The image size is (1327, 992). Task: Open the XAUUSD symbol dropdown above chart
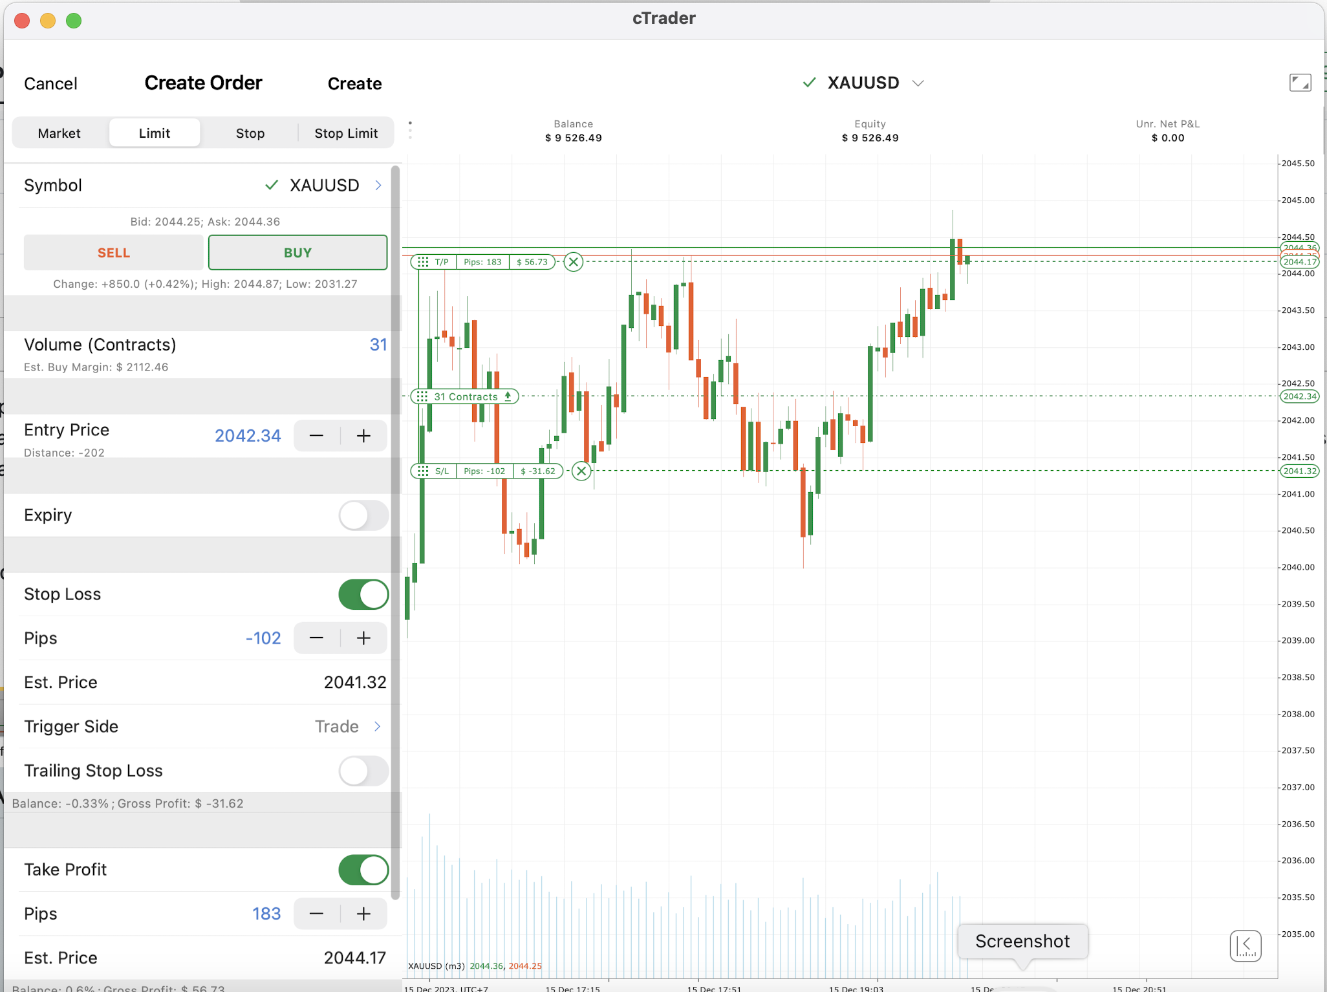pos(918,83)
